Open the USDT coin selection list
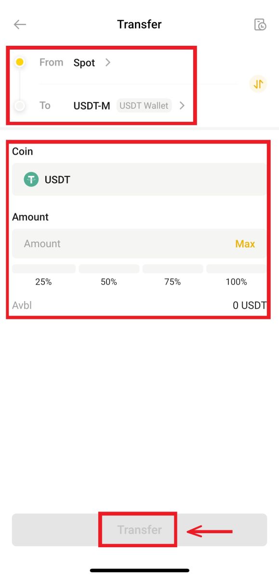This screenshot has height=578, width=279. (138, 179)
